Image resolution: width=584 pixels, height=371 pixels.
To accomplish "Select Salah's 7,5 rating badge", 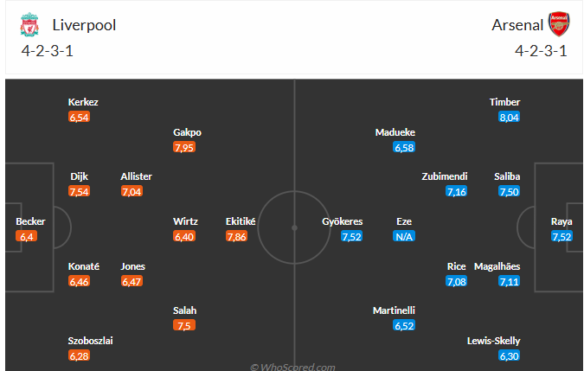I will 184,325.
